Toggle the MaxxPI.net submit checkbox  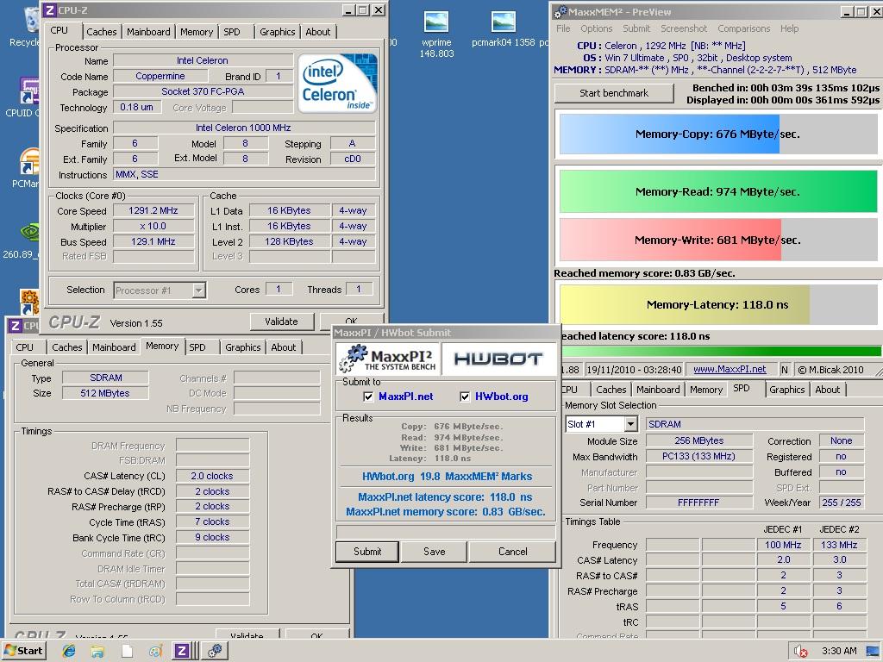[368, 397]
